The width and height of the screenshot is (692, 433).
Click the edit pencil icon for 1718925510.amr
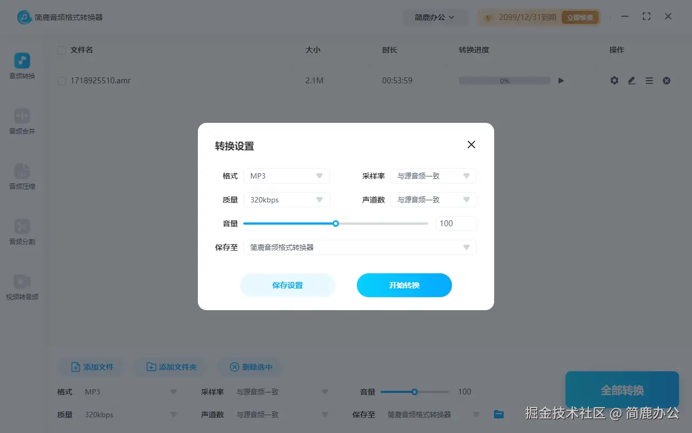[631, 81]
